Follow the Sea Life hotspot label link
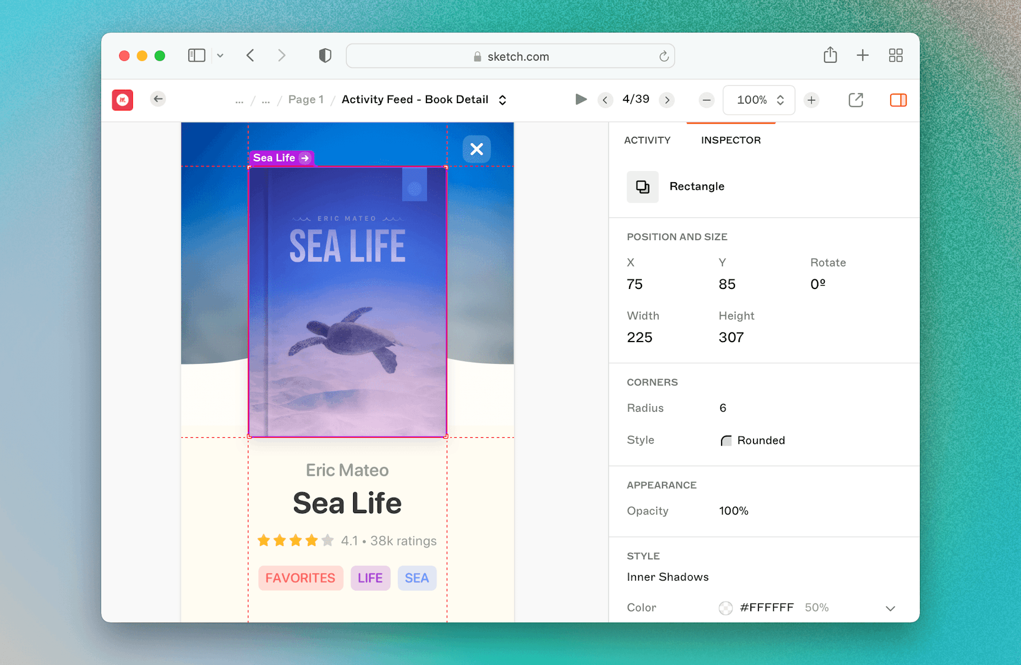 click(x=281, y=158)
